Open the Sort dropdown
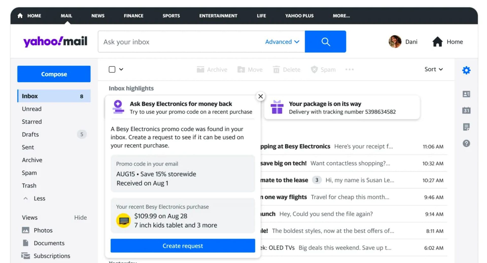487x263 pixels. coord(434,69)
